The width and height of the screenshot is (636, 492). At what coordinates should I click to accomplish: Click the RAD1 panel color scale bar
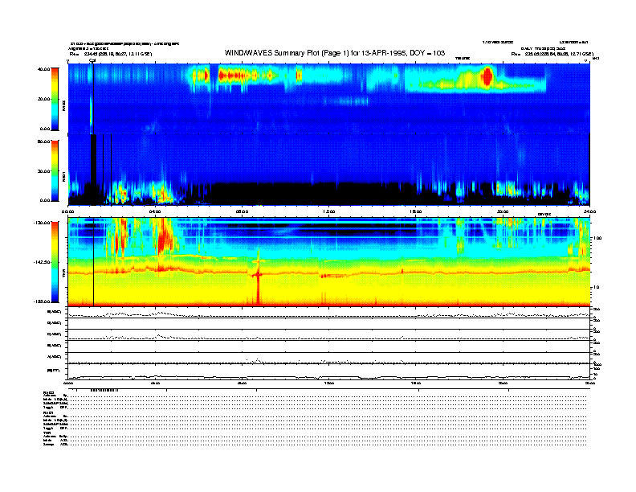point(55,170)
